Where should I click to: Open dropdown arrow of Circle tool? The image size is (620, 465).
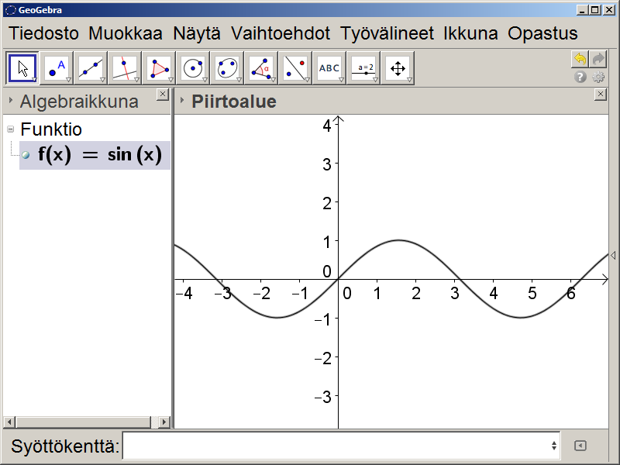pos(205,80)
